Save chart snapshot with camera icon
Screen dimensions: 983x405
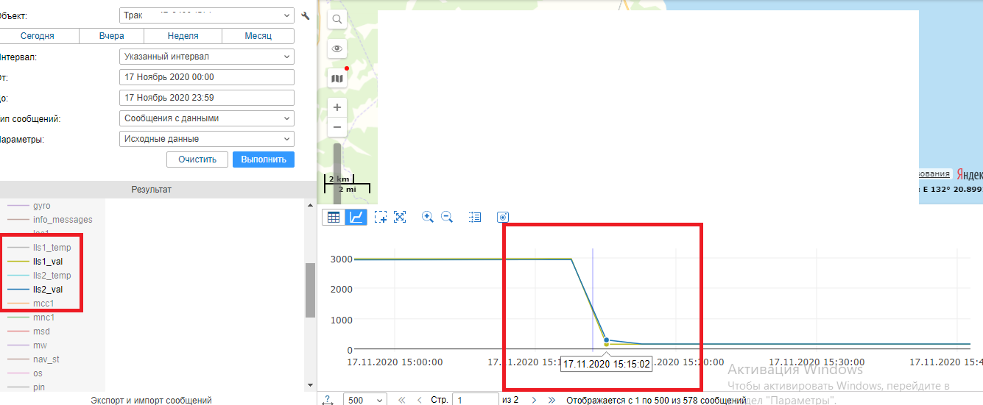(x=503, y=217)
